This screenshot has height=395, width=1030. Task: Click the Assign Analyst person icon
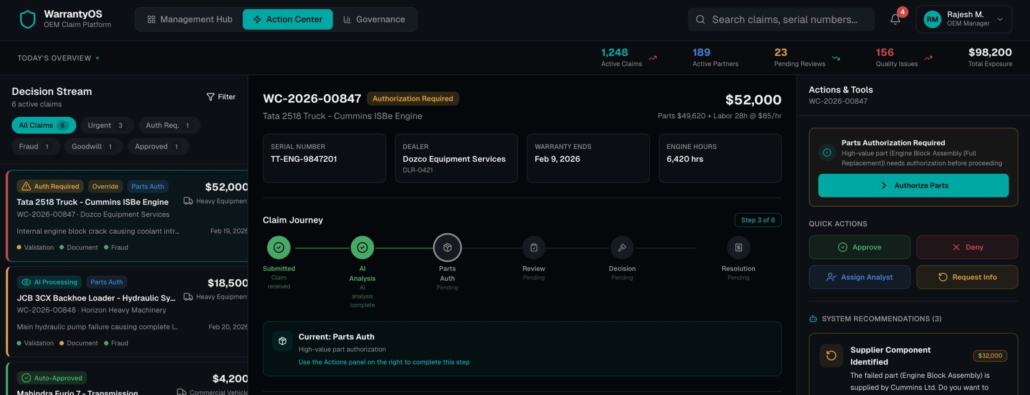(830, 277)
